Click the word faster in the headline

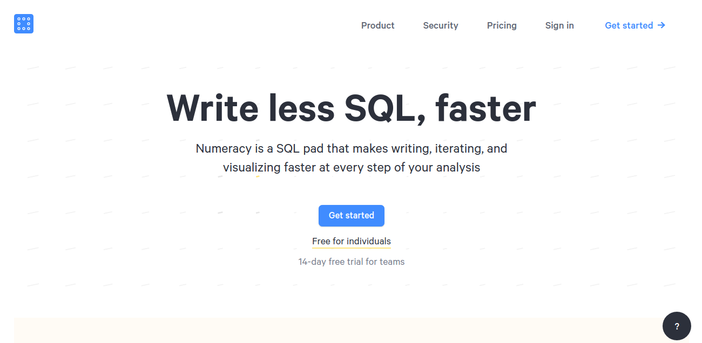pyautogui.click(x=485, y=108)
